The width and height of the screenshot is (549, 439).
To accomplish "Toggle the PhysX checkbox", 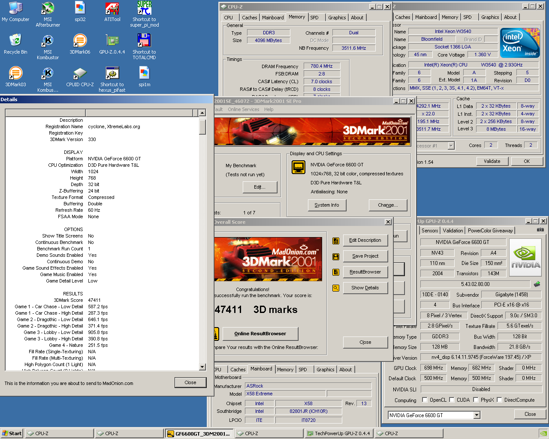I will click(x=476, y=400).
